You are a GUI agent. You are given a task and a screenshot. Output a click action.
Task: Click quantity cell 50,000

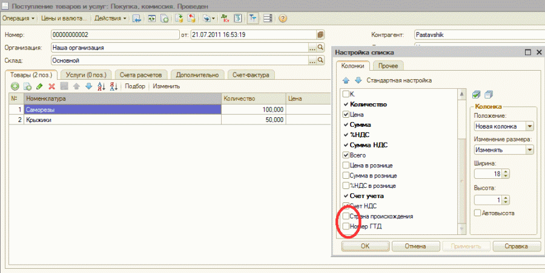pos(253,120)
